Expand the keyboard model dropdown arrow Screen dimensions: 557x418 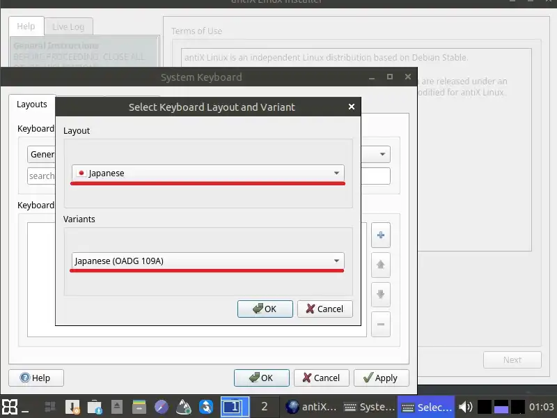[383, 154]
